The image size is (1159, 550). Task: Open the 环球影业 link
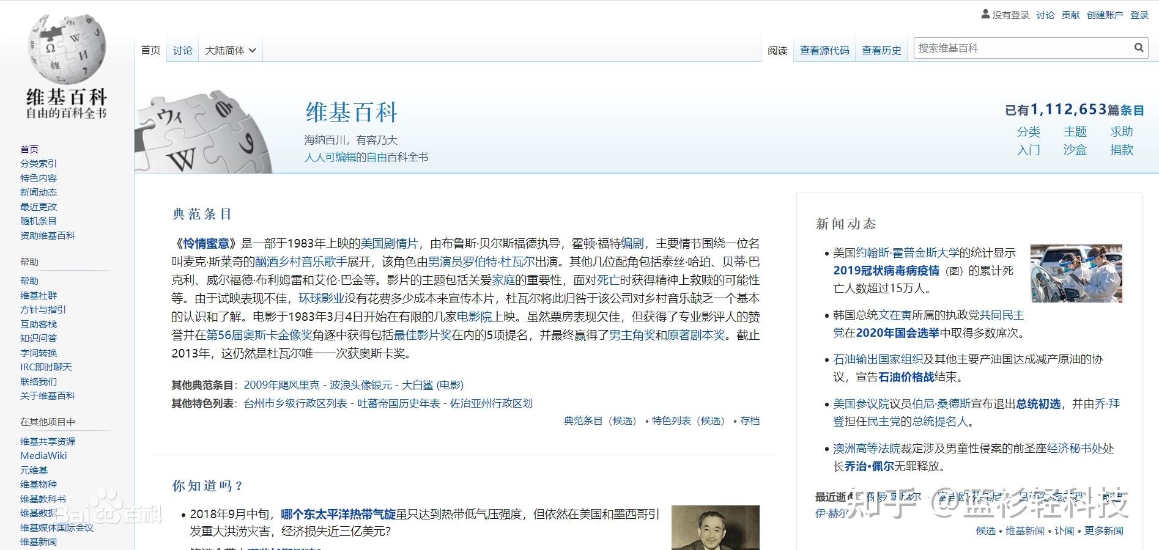pyautogui.click(x=321, y=298)
